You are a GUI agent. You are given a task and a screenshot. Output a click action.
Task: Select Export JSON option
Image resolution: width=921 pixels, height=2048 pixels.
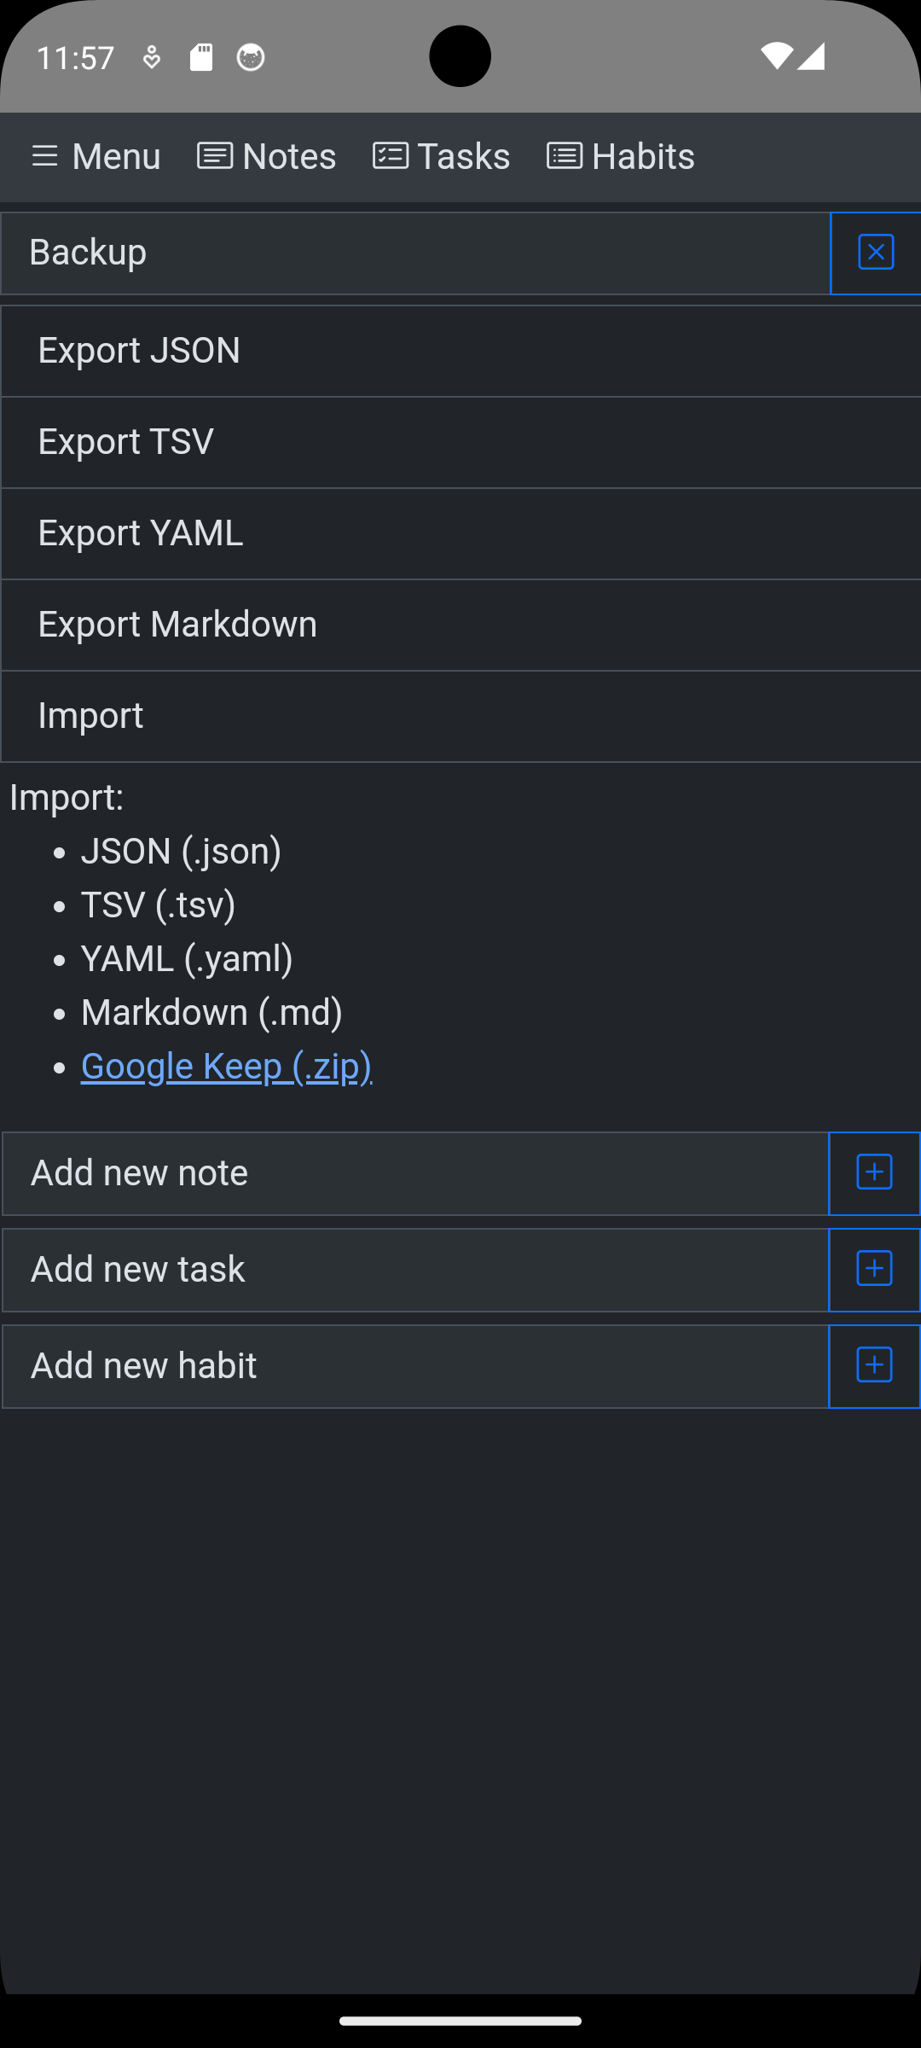(x=460, y=351)
